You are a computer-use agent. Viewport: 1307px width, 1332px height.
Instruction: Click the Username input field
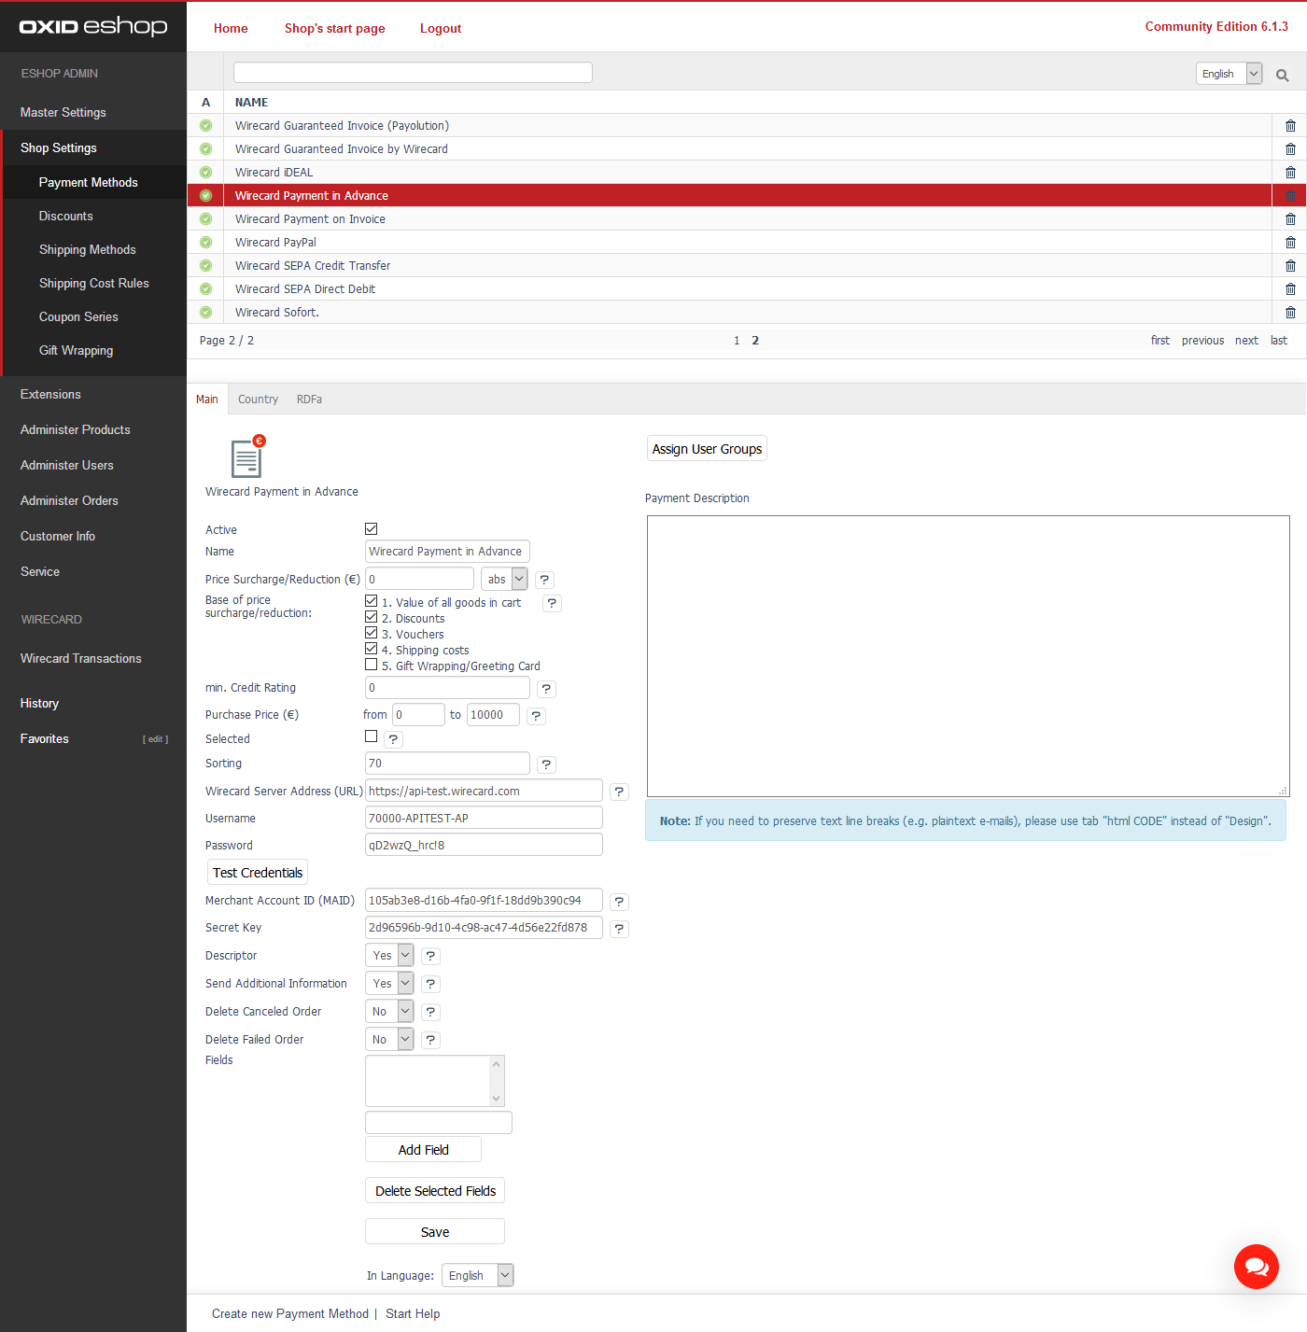[x=484, y=819]
